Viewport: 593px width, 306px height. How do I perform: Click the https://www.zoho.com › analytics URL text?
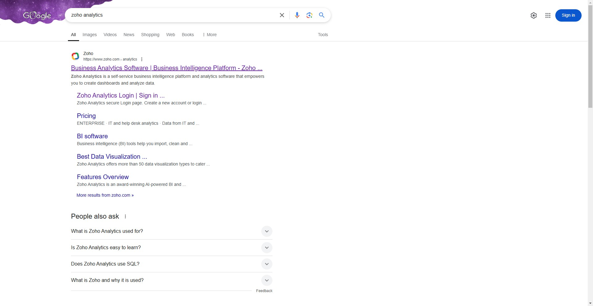110,59
